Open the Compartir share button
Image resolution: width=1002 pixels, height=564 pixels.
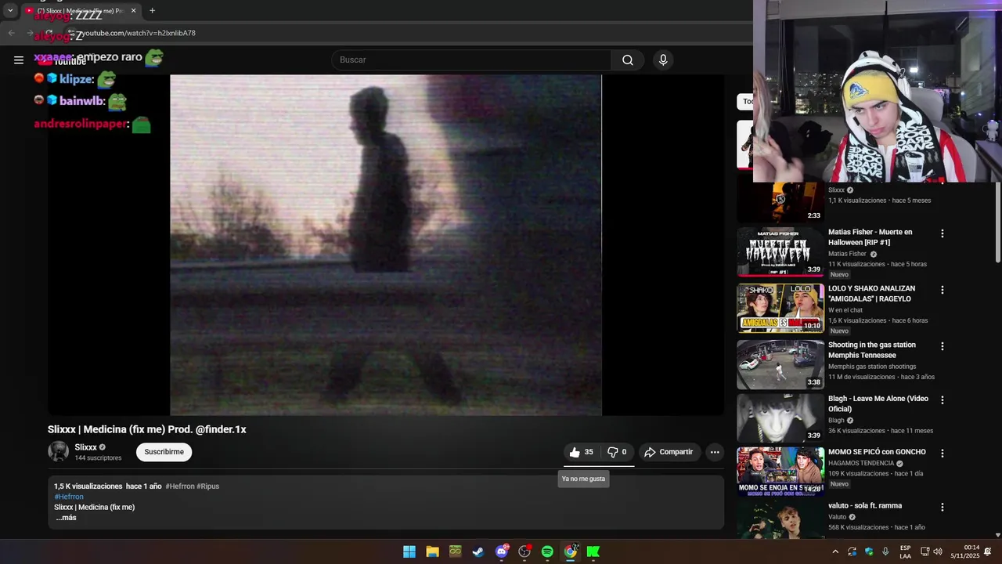coord(669,452)
